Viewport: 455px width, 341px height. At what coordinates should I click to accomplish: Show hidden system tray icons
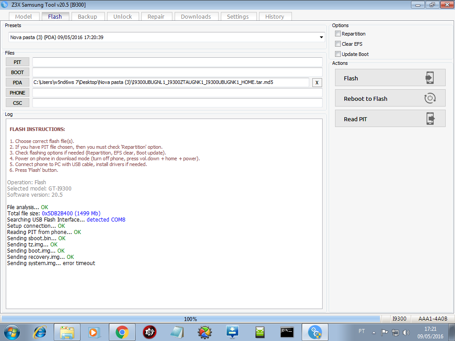tap(374, 333)
